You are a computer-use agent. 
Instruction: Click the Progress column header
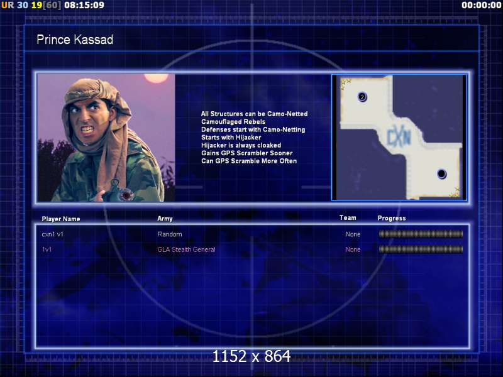coord(392,218)
